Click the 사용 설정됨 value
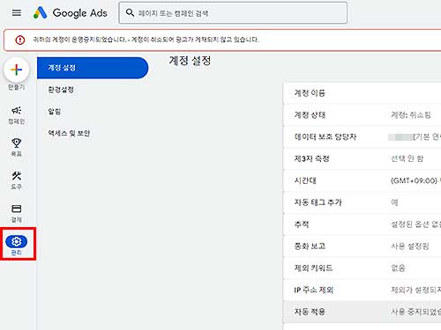This screenshot has height=330, width=441. pos(410,246)
